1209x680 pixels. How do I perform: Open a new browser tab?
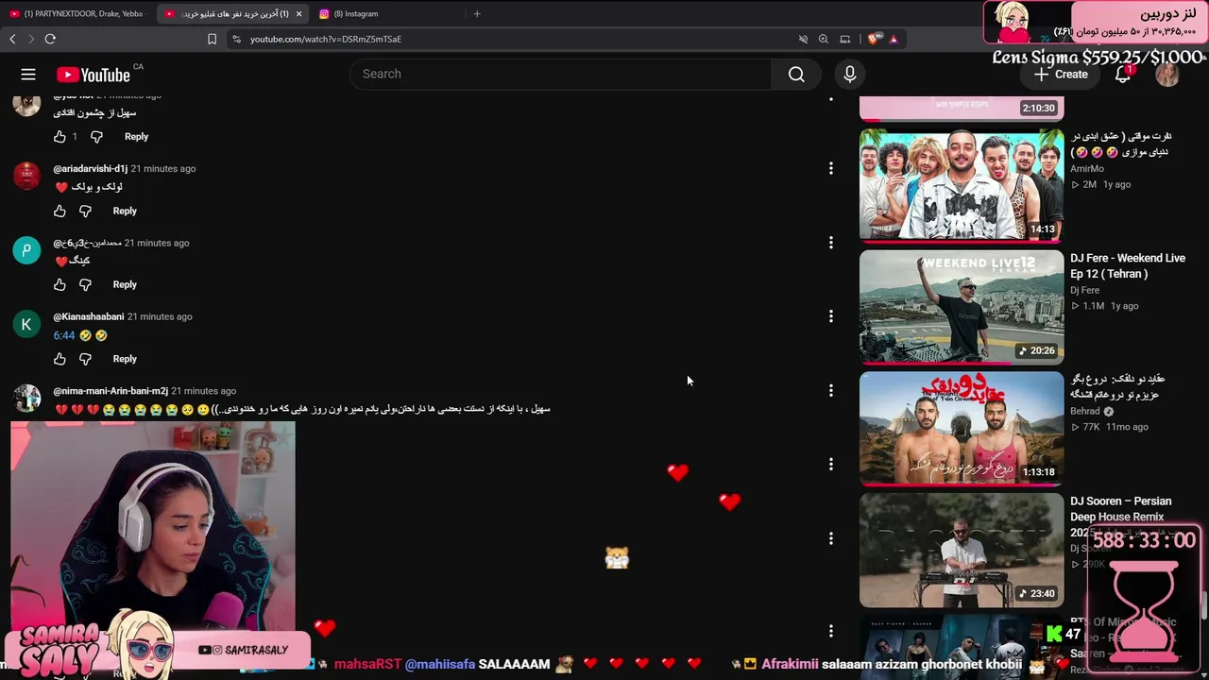coord(477,13)
